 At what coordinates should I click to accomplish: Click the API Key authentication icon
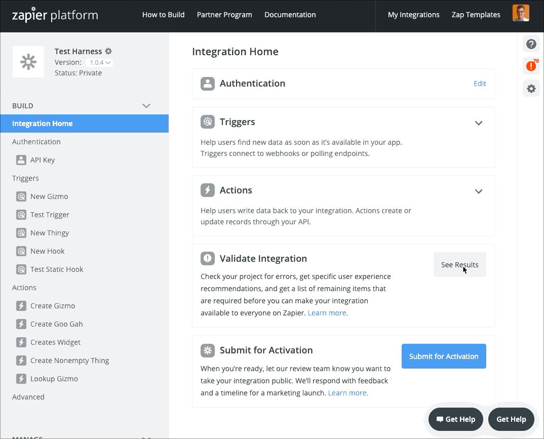pyautogui.click(x=21, y=160)
